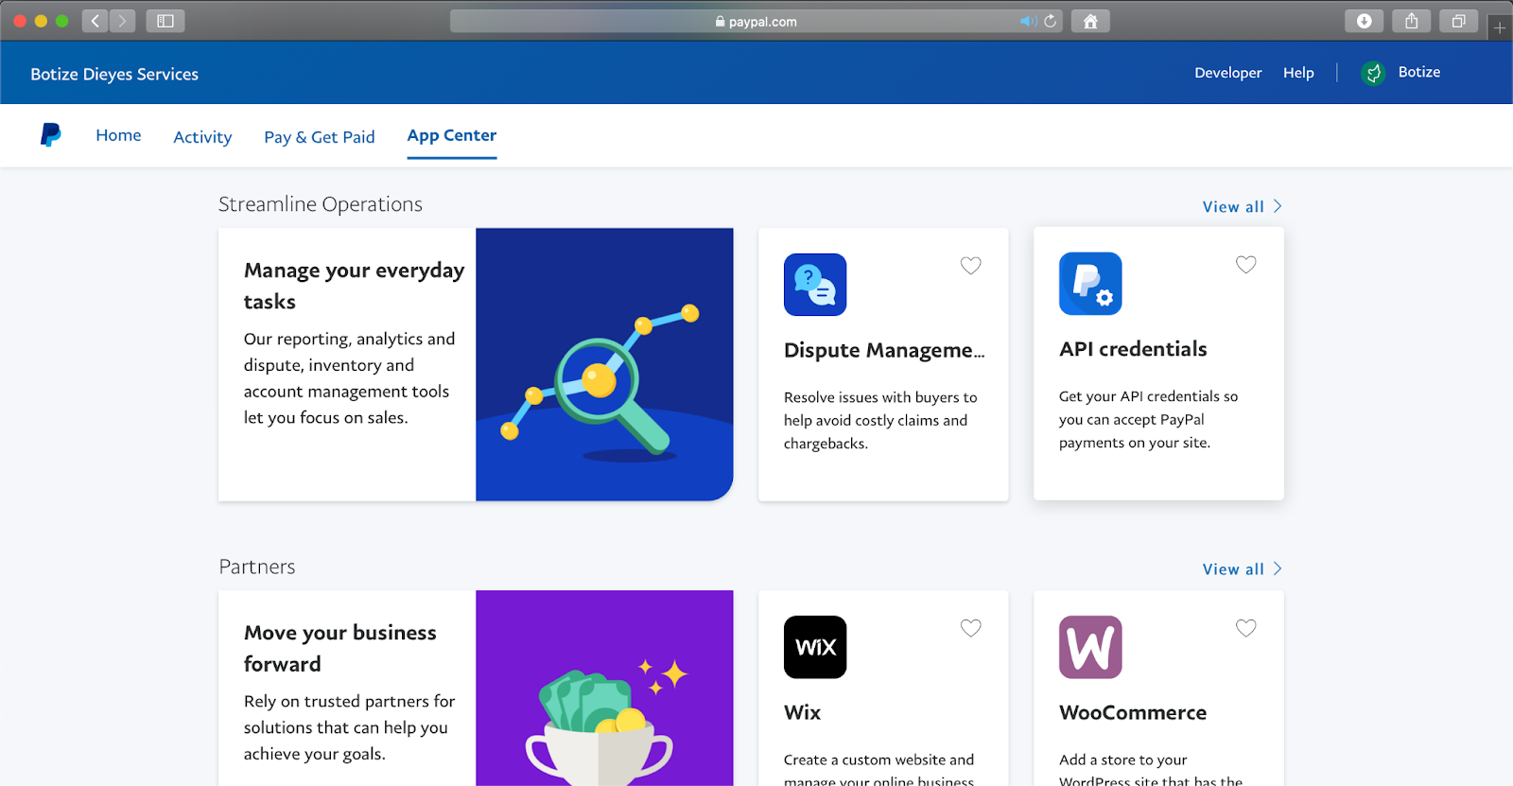Click the 'Our reporting, analytics and dispute' paragraph

(x=349, y=378)
